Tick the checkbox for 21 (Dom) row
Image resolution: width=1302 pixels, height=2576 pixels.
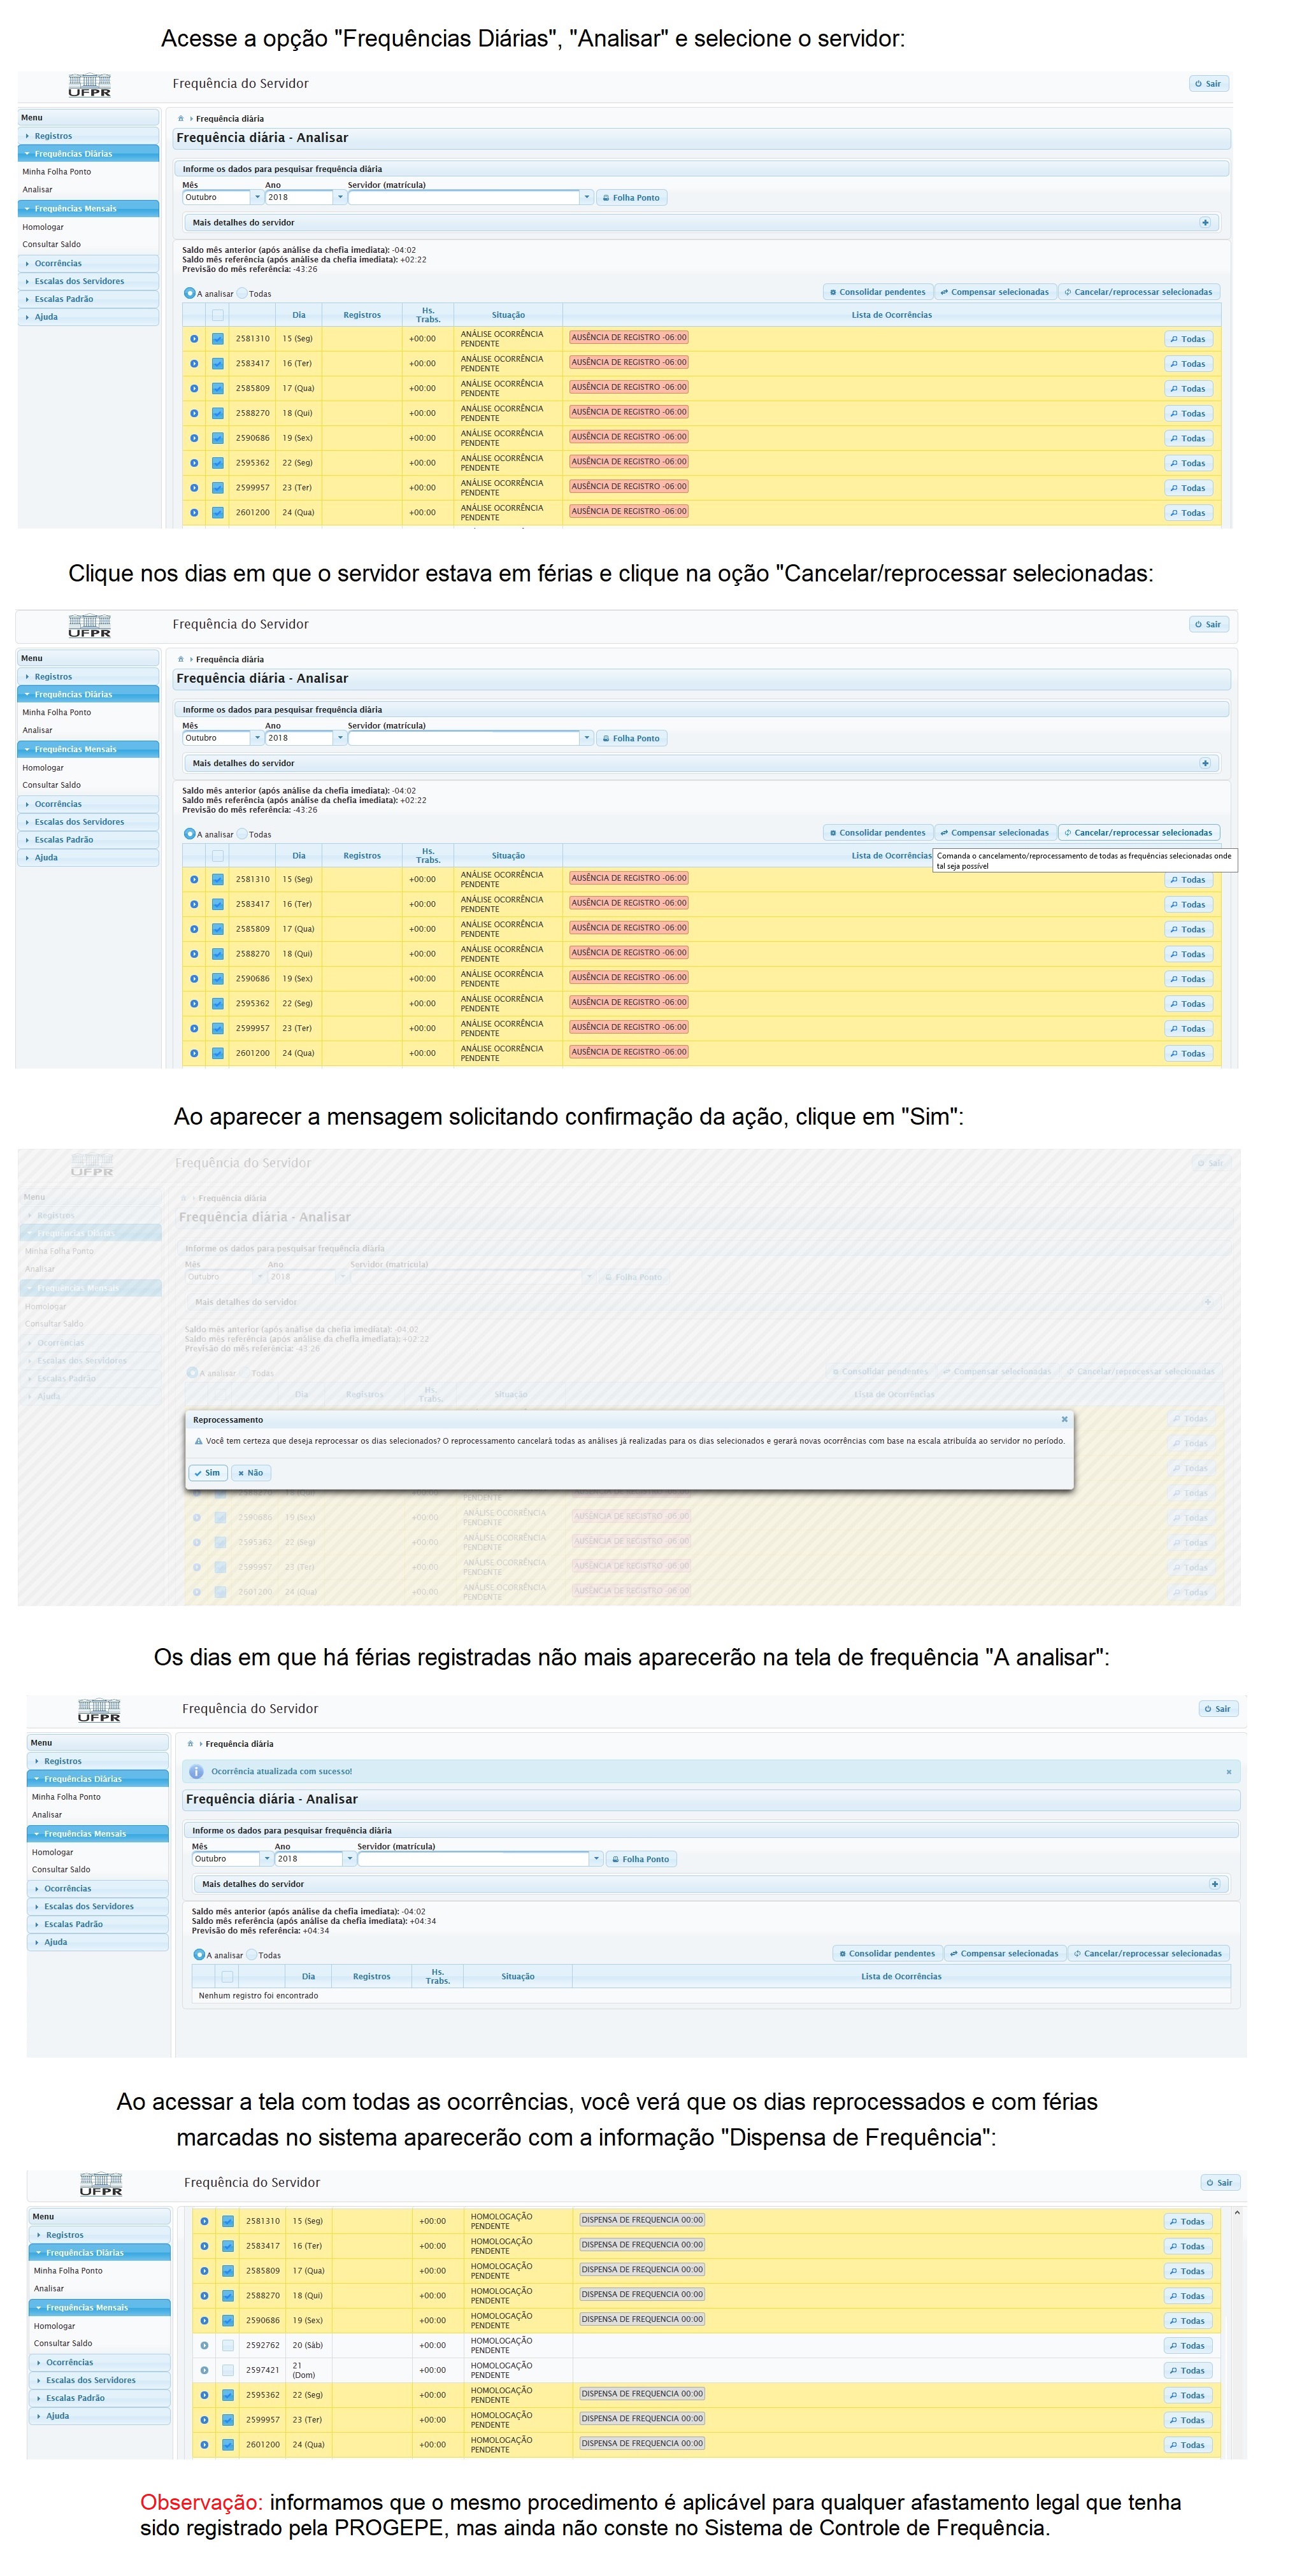pyautogui.click(x=228, y=2370)
